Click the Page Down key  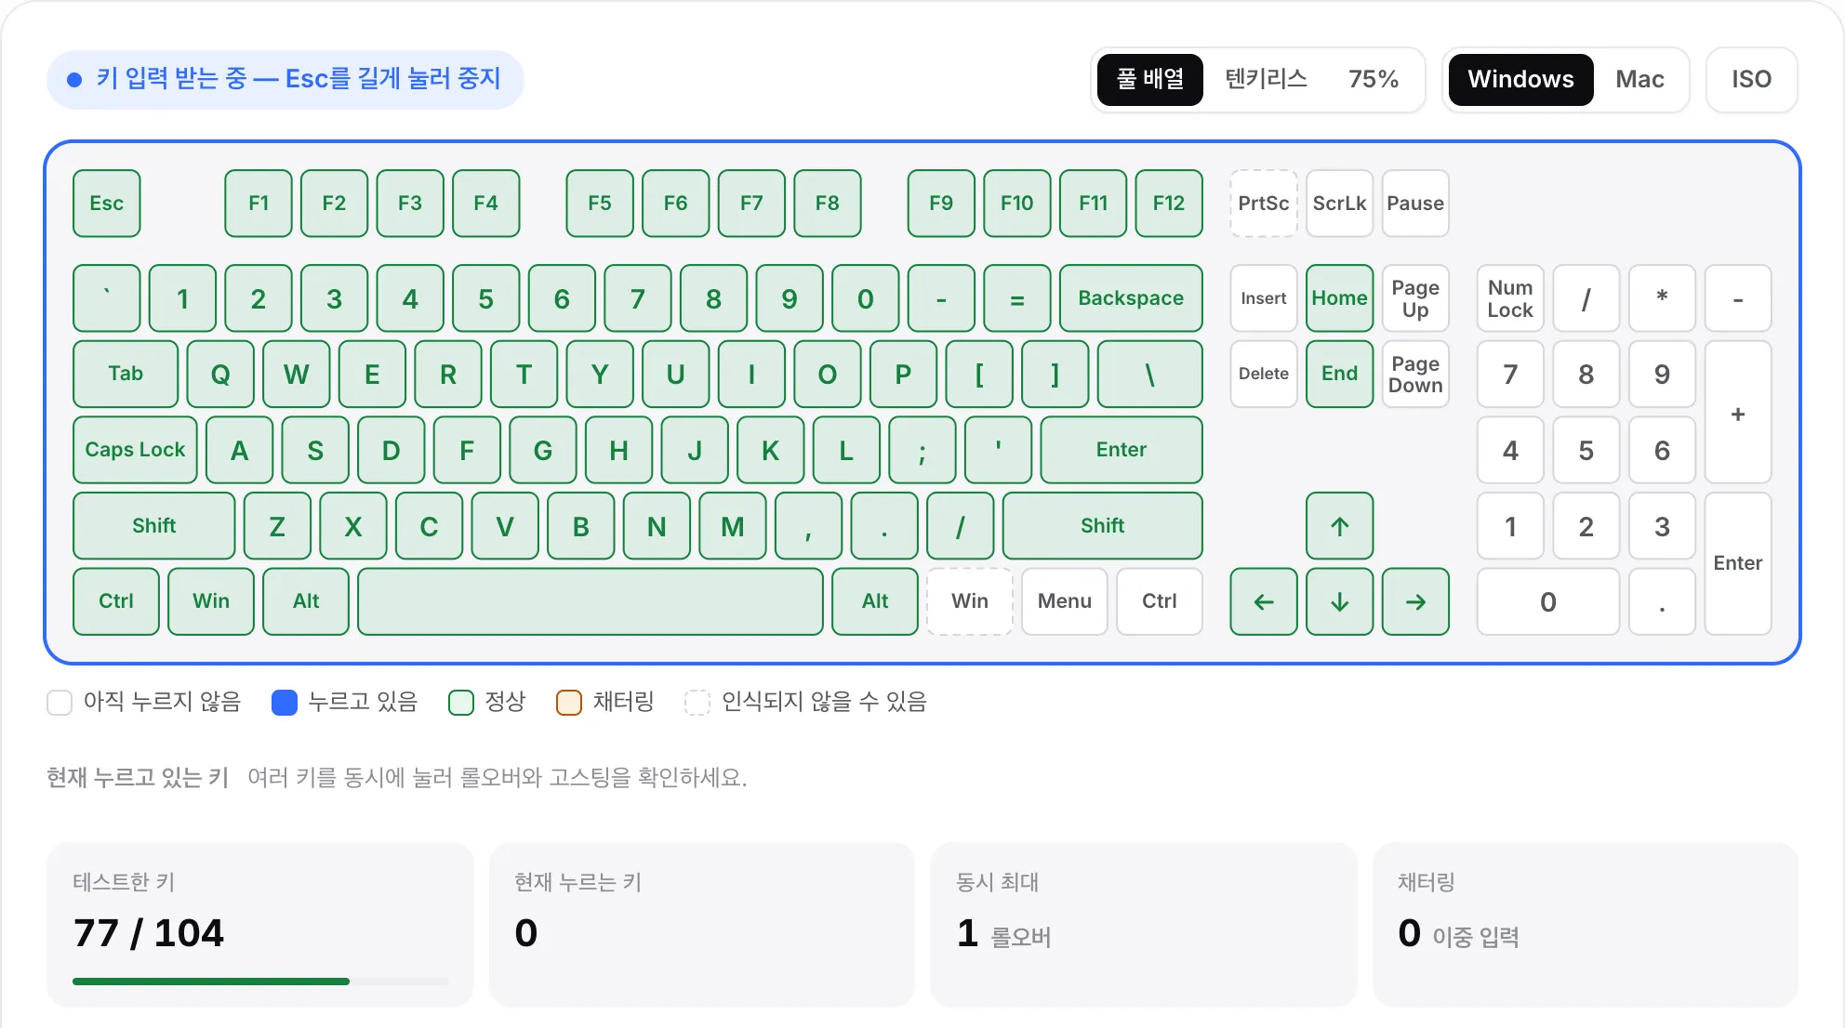pos(1415,374)
